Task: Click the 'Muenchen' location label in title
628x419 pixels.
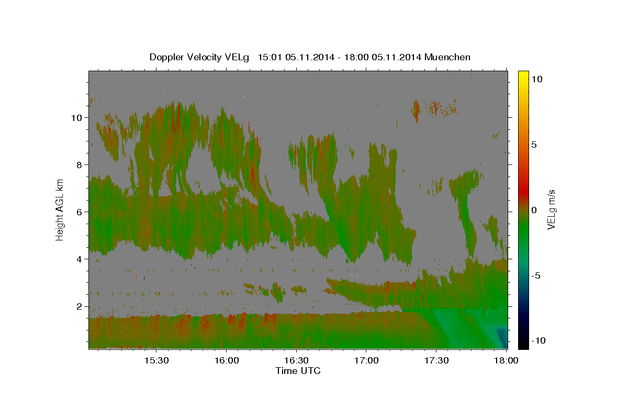Action: (x=447, y=57)
